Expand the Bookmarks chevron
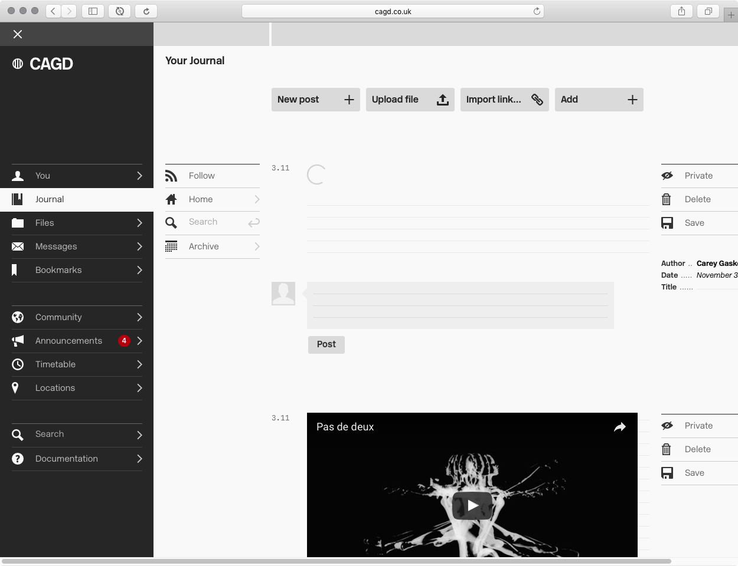Image resolution: width=738 pixels, height=566 pixels. coord(139,270)
